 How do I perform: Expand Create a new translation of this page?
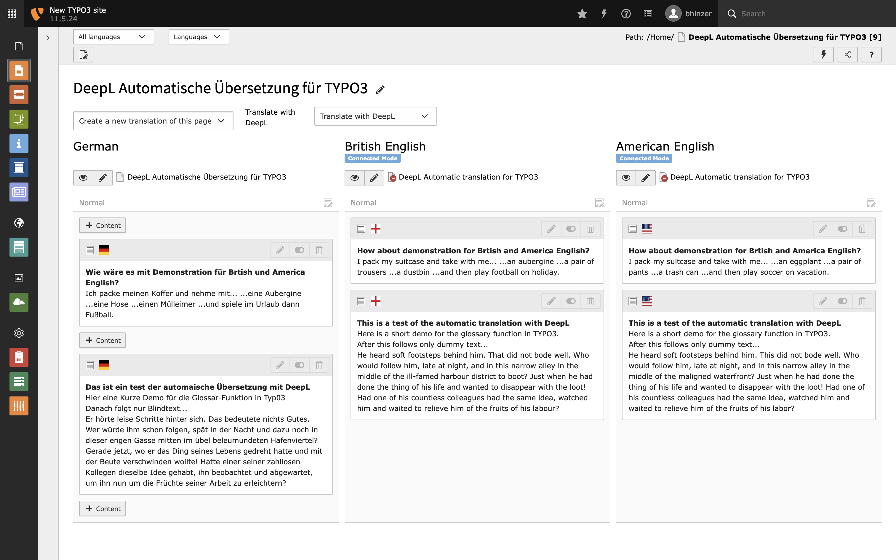tap(153, 121)
